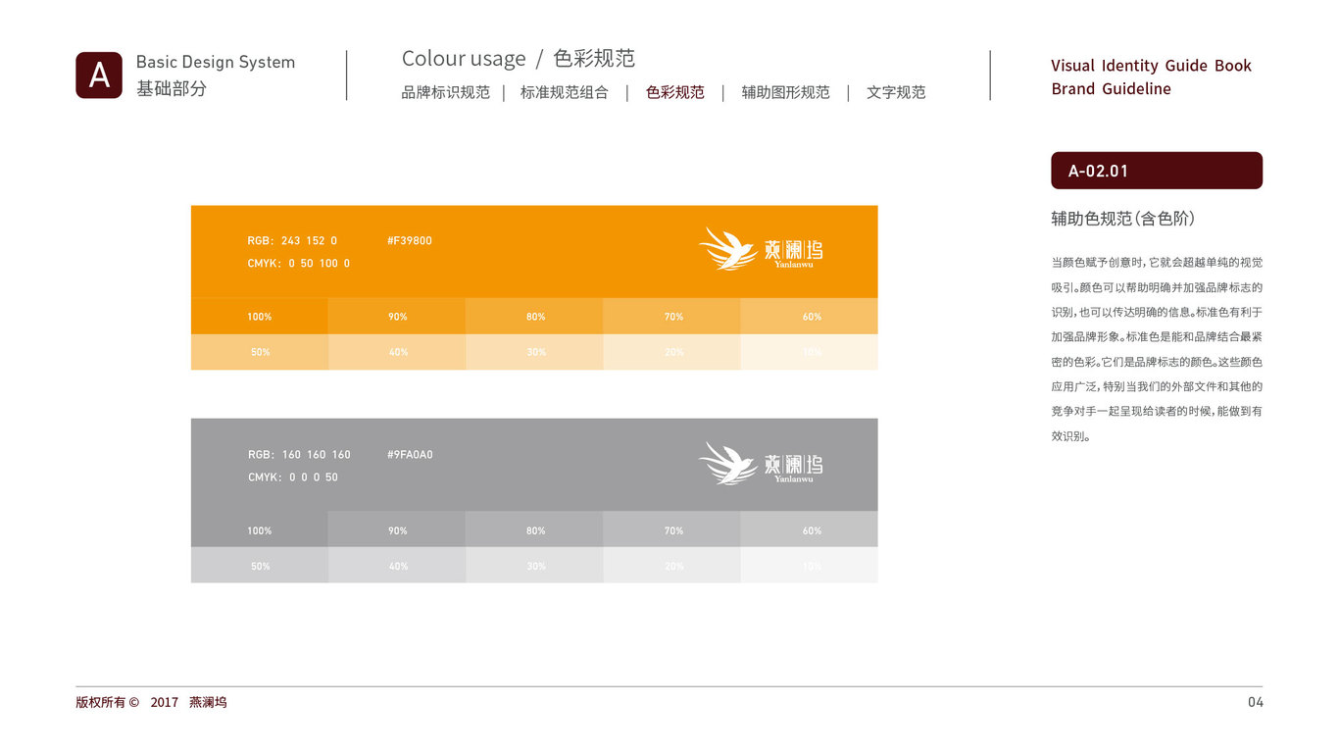Open the 品牌标识规范 nav item
This screenshot has height=753, width=1339.
[446, 92]
